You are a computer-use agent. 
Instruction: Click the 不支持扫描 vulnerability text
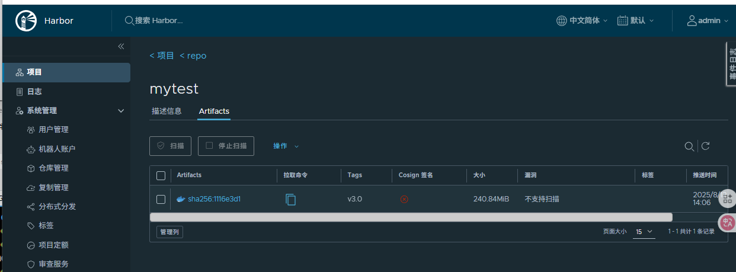[542, 199]
